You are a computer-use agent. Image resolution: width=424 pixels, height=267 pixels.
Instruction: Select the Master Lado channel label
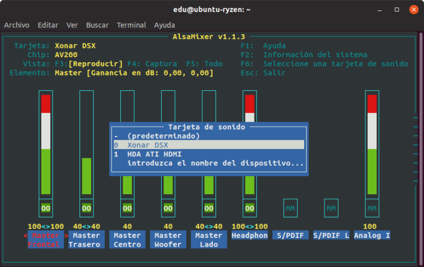[209, 240]
